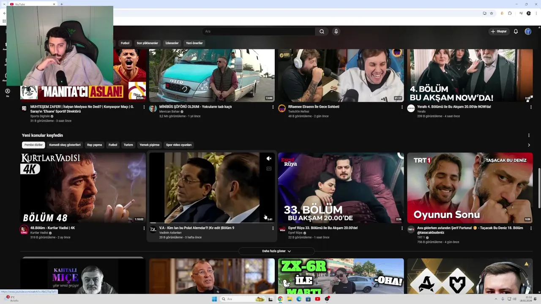Open Eşref Rüya 33. Bölüm thumbnail
541x304 pixels.
(x=341, y=187)
